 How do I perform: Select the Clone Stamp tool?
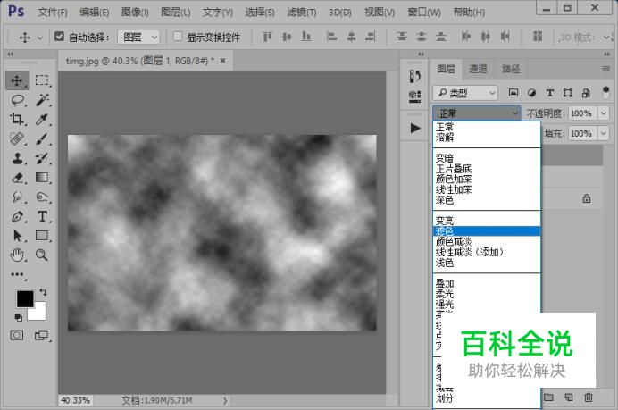tap(17, 158)
